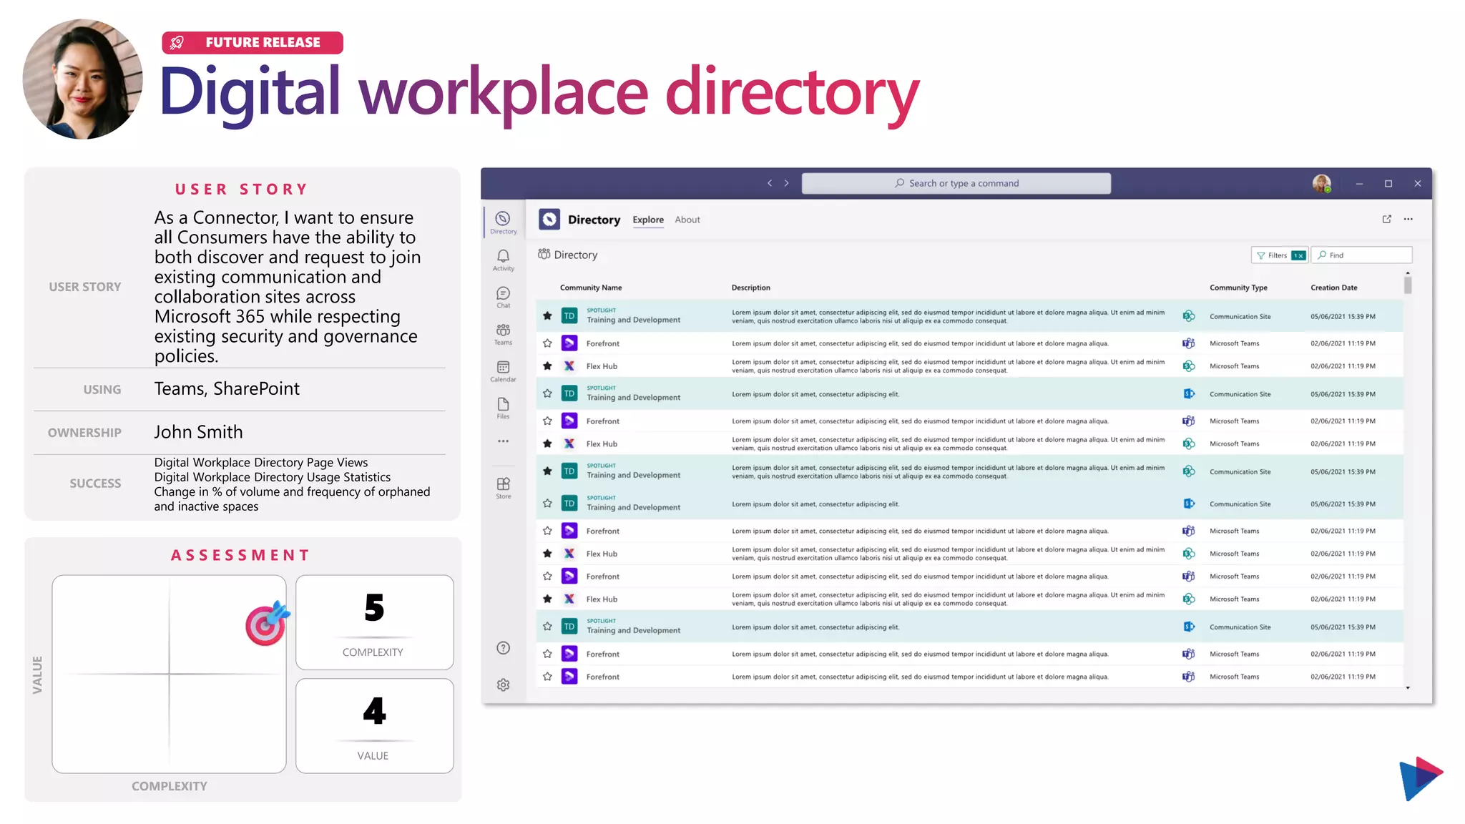This screenshot has height=824, width=1465.
Task: Select the Explore tab
Action: [647, 220]
